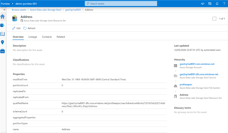This screenshot has width=228, height=133.
Task: Click the notifications bell icon
Action: [x=217, y=4]
